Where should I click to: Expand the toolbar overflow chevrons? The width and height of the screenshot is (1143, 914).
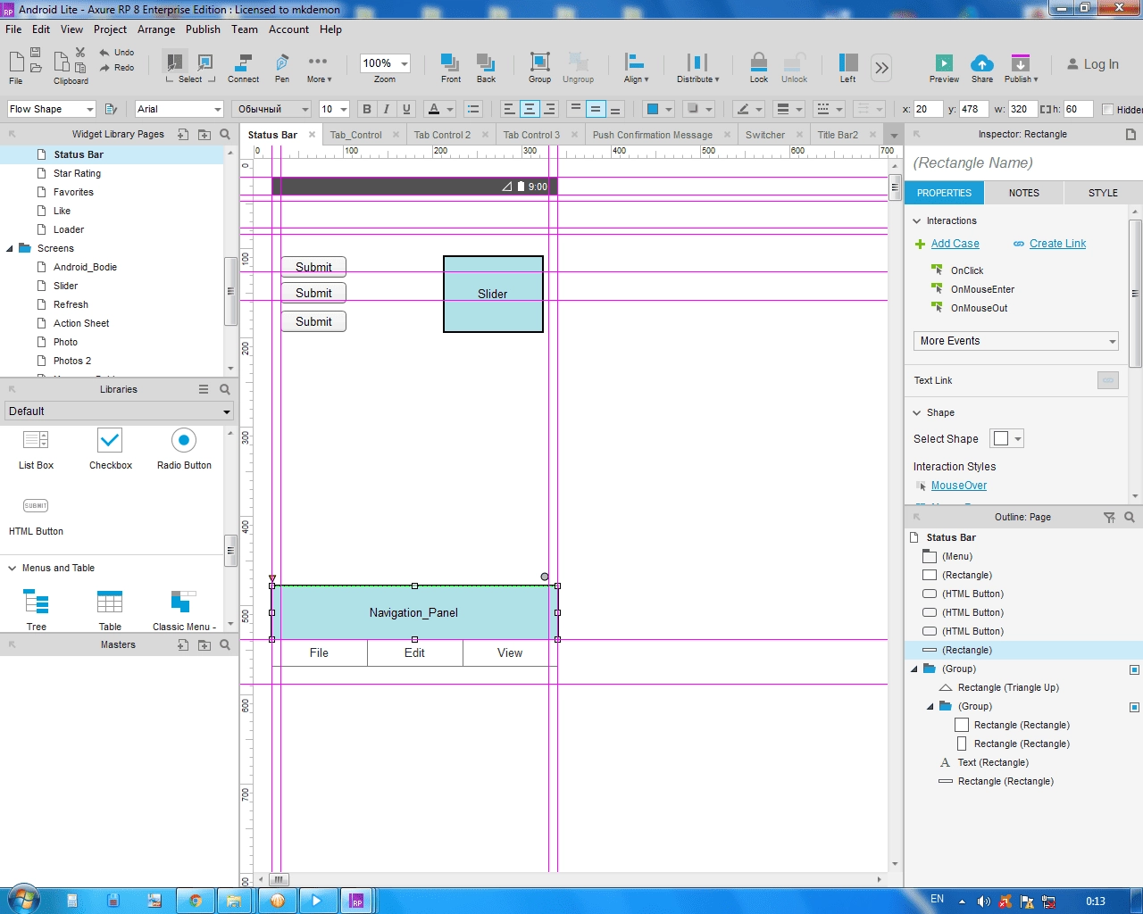pos(881,68)
